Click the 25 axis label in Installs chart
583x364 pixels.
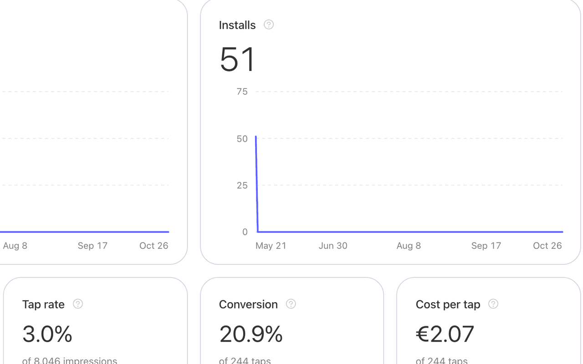pyautogui.click(x=242, y=185)
